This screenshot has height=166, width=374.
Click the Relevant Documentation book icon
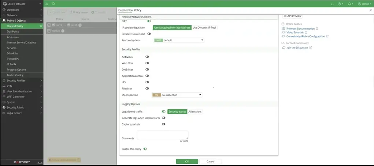pyautogui.click(x=284, y=29)
